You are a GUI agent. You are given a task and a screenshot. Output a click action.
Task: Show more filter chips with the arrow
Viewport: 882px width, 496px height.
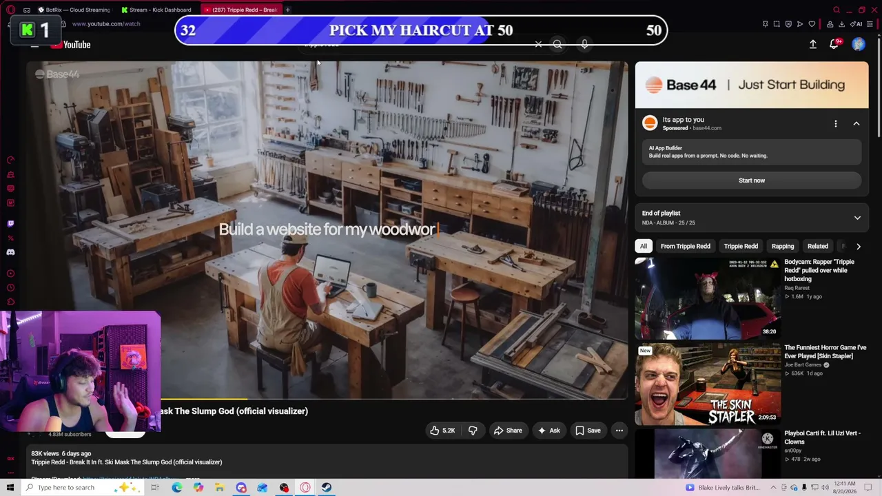point(858,246)
